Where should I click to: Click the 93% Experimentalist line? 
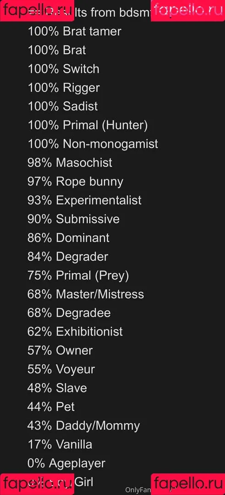85,200
